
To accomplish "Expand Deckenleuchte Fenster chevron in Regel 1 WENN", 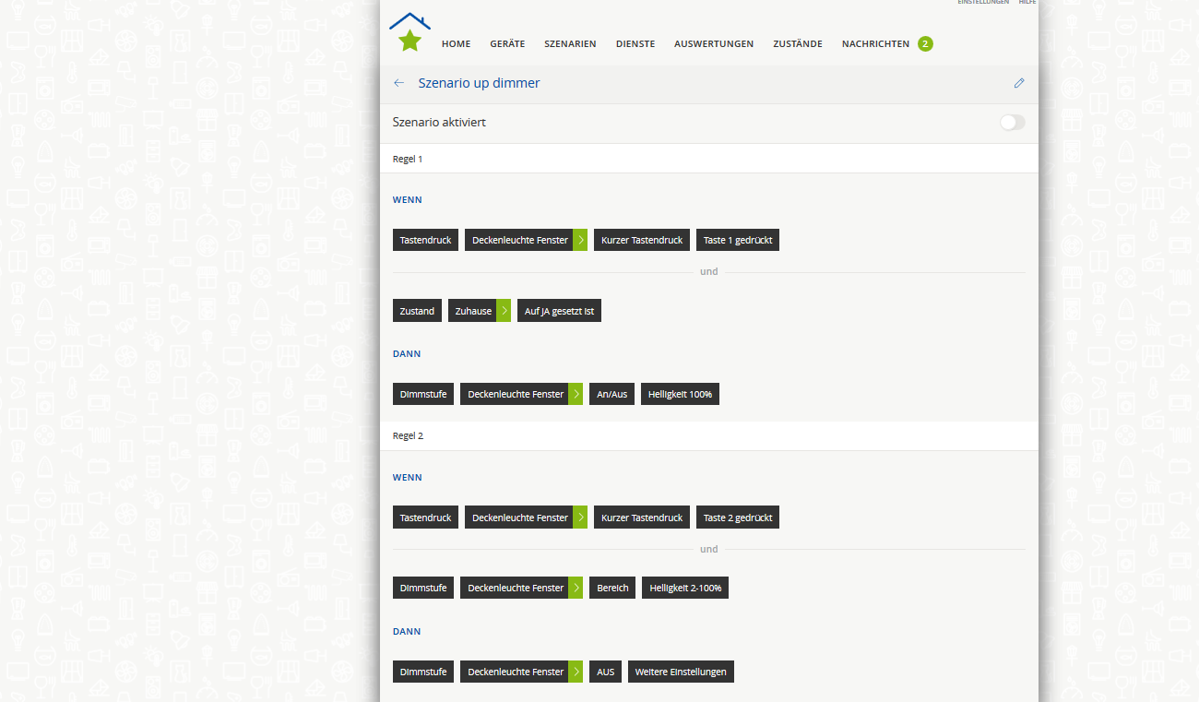I will pyautogui.click(x=580, y=240).
